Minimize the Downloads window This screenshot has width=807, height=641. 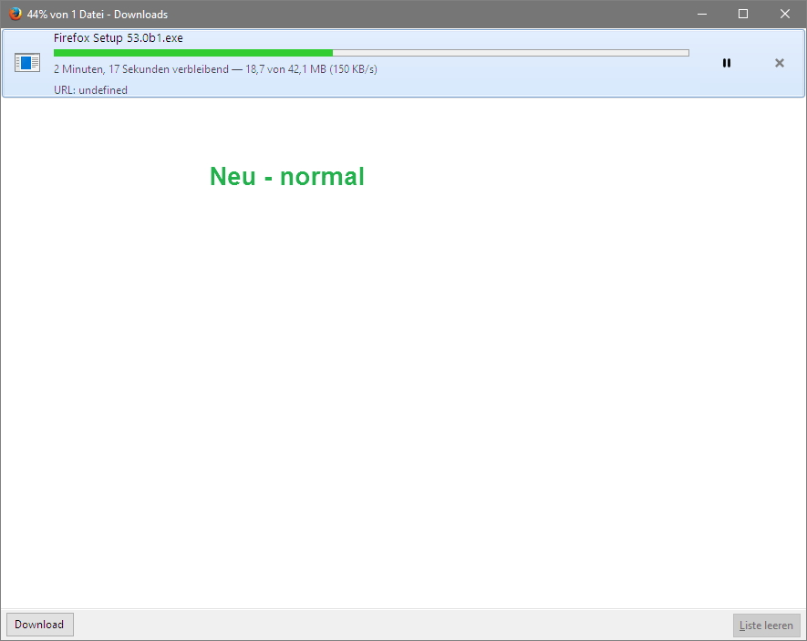702,14
